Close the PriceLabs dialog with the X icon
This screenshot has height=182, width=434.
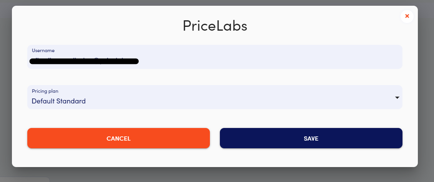point(407,16)
